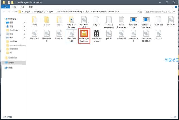Select the fastboot_unlock.exe file icon
This screenshot has height=120, width=179.
146,19
